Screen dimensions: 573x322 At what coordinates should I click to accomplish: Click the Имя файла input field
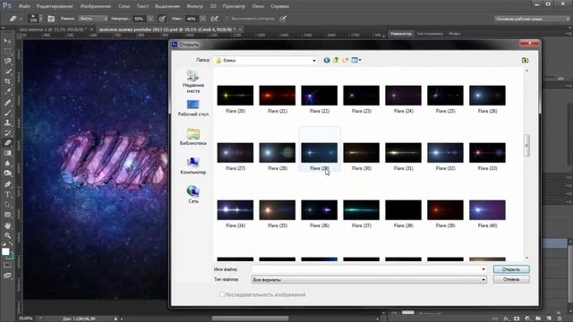pyautogui.click(x=366, y=269)
